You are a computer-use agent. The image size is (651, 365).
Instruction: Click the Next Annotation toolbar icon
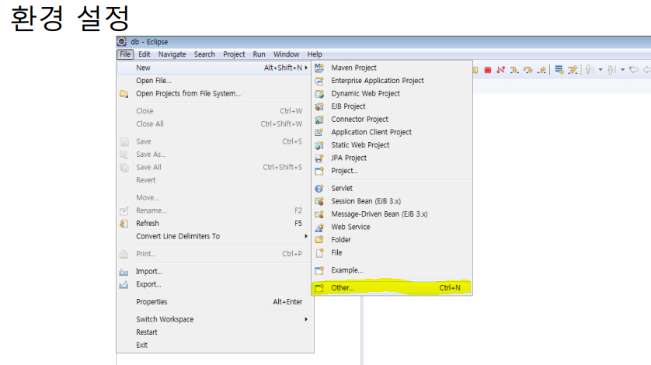point(590,70)
